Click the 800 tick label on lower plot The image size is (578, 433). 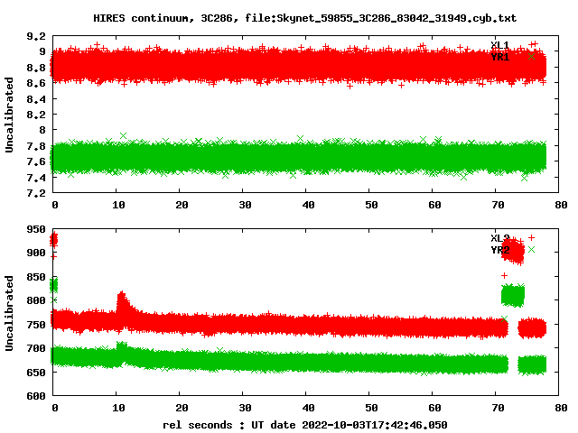[36, 300]
